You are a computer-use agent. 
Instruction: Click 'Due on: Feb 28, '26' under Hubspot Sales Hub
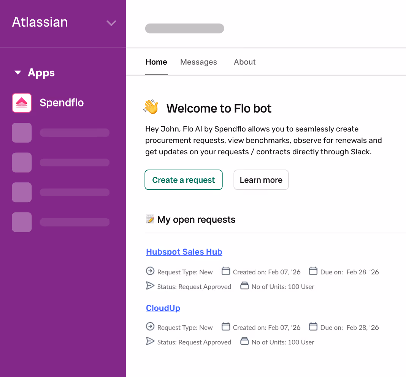click(350, 272)
